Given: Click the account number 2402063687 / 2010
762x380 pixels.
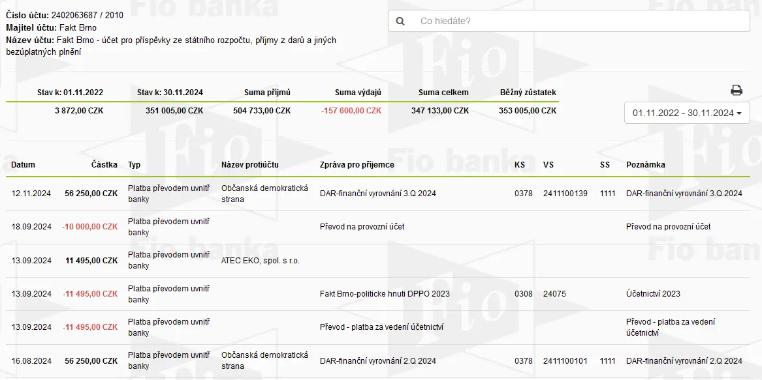Looking at the screenshot, I should 87,15.
